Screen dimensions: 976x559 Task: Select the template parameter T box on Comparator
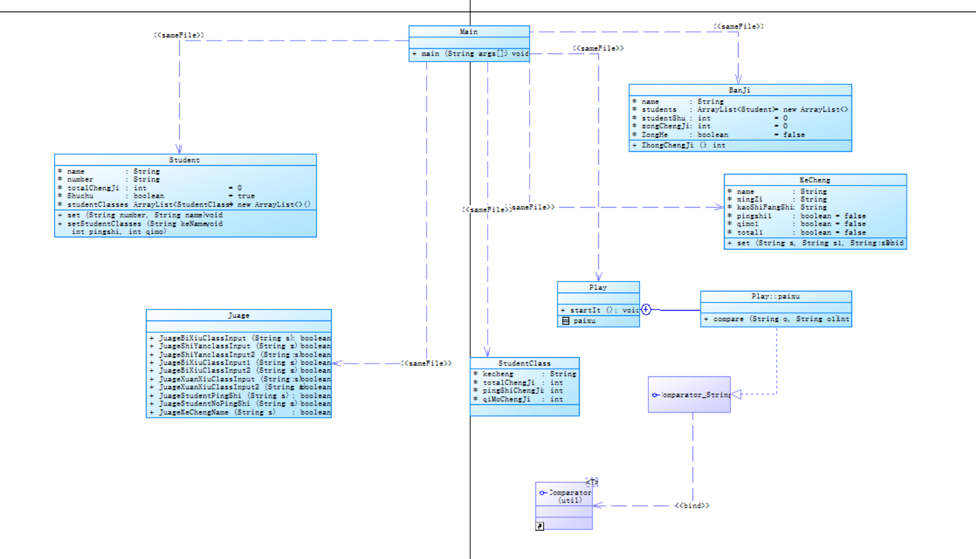point(592,482)
